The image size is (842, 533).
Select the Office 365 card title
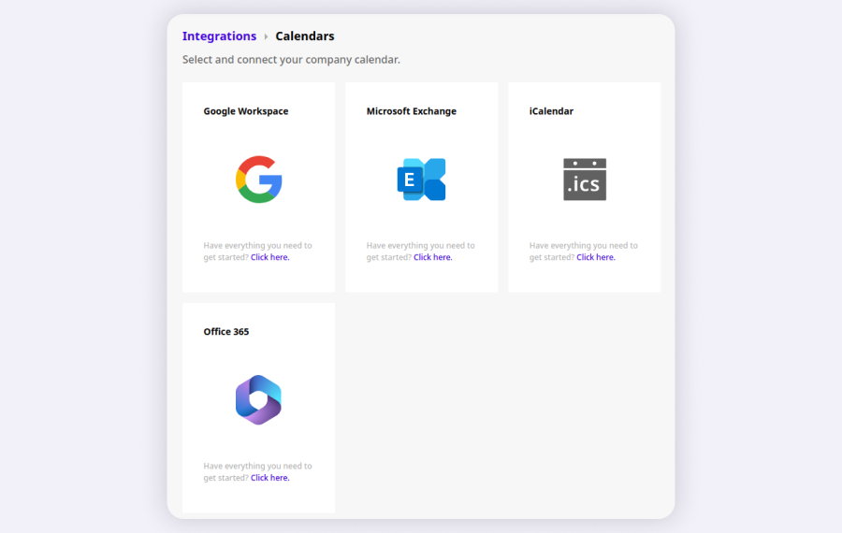pyautogui.click(x=226, y=332)
